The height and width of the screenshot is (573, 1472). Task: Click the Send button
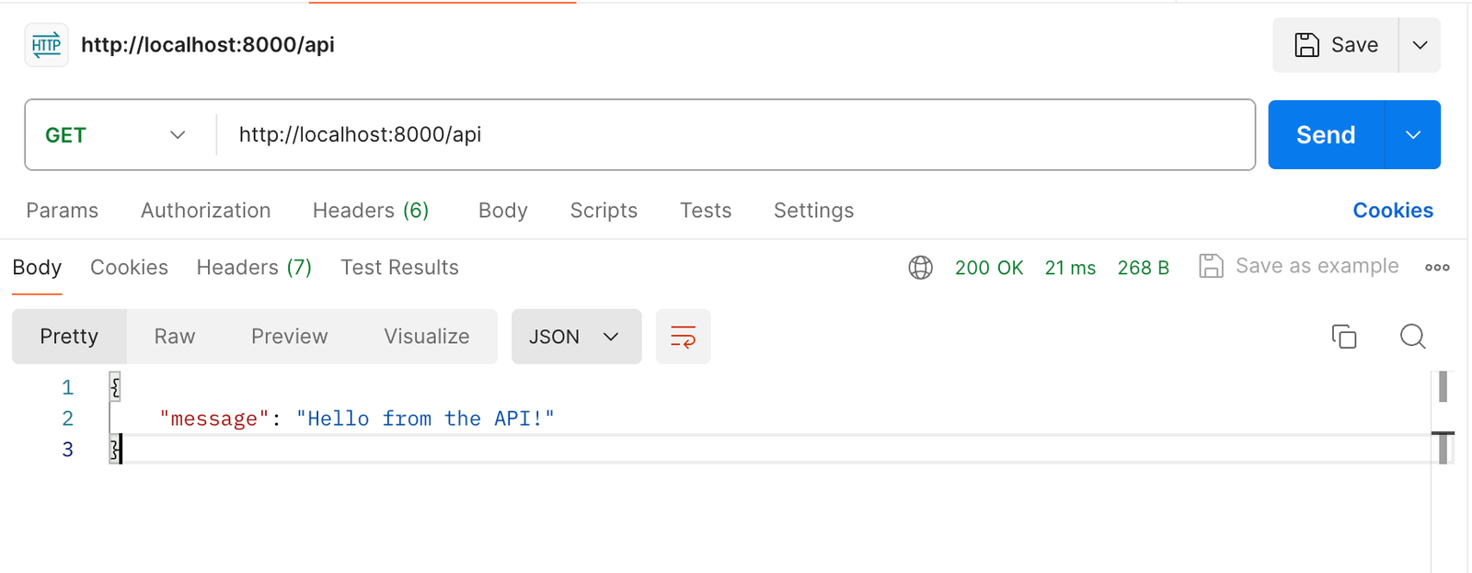(x=1325, y=134)
